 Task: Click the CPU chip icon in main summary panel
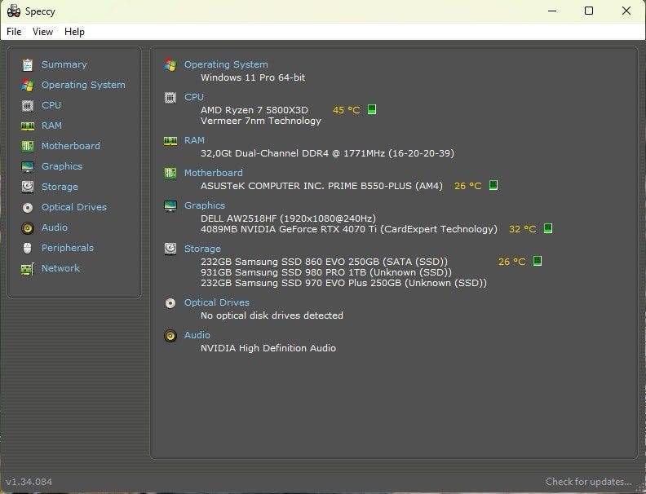[x=170, y=98]
